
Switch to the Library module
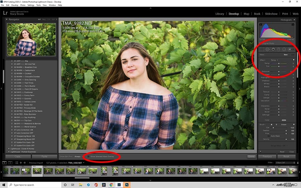click(220, 14)
